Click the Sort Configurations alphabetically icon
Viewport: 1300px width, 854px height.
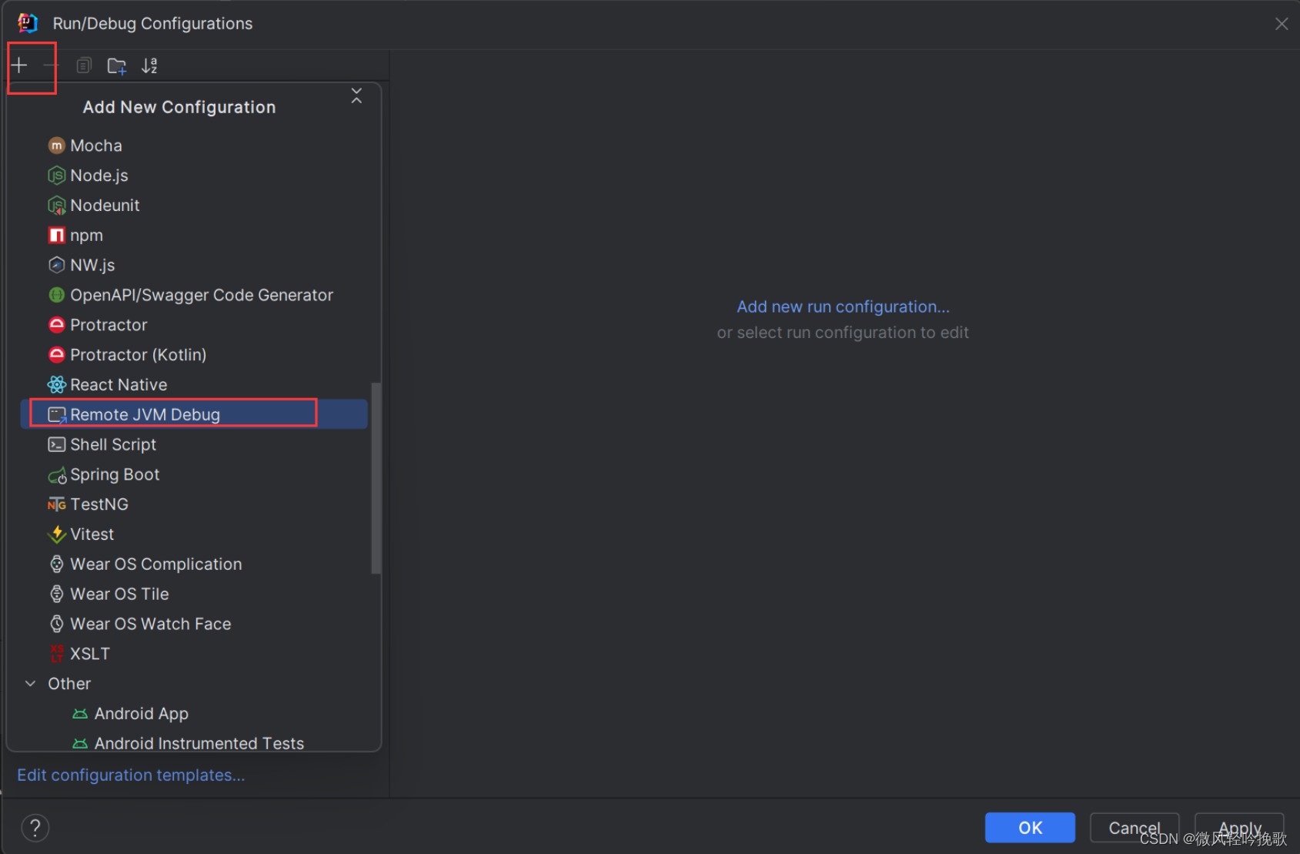[149, 65]
